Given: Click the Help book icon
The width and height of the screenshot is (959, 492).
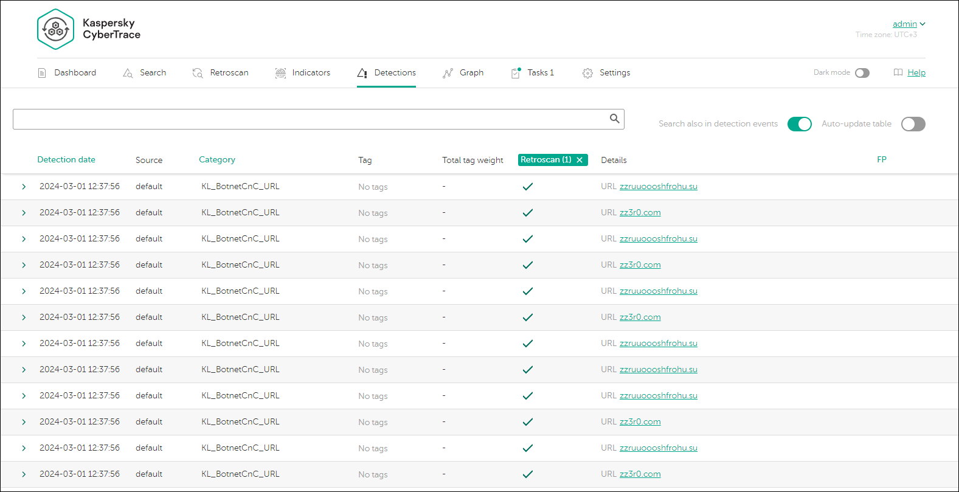Looking at the screenshot, I should [x=898, y=72].
